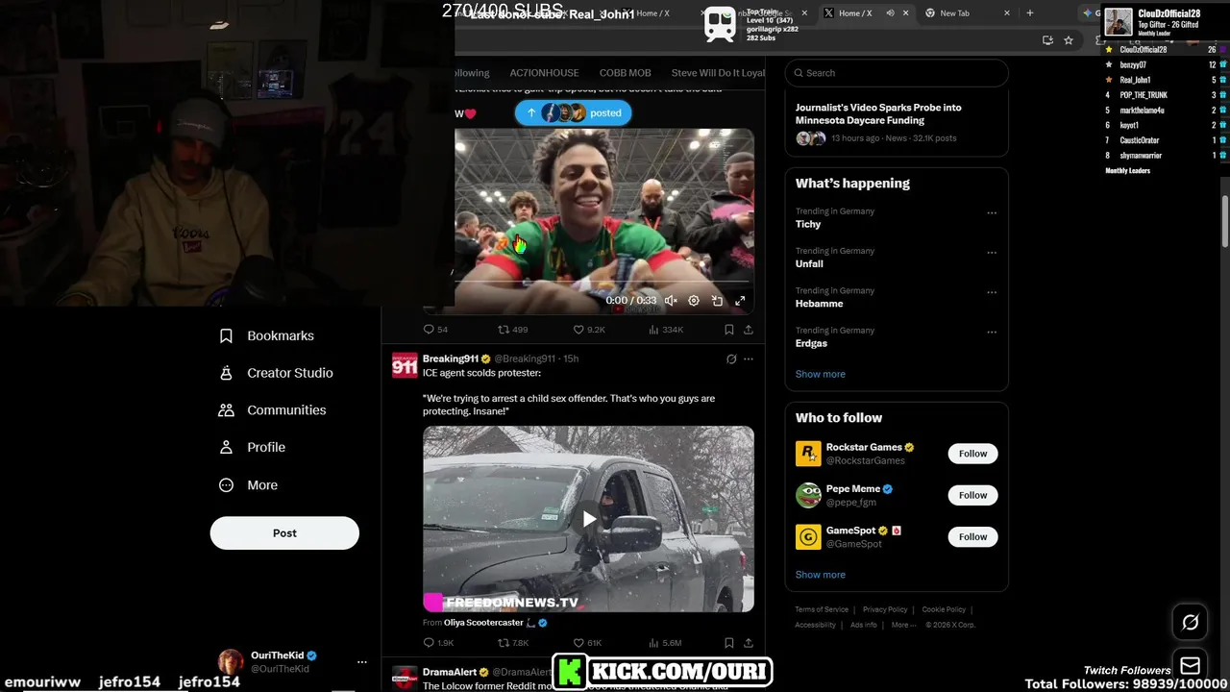Screen dimensions: 1230x692
Task: Open OuriTheKid account menu dots
Action: 361,662
